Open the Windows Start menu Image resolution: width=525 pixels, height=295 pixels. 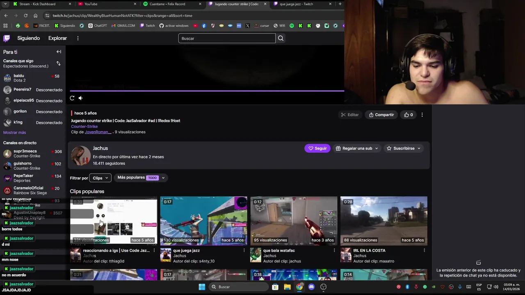pos(202,287)
